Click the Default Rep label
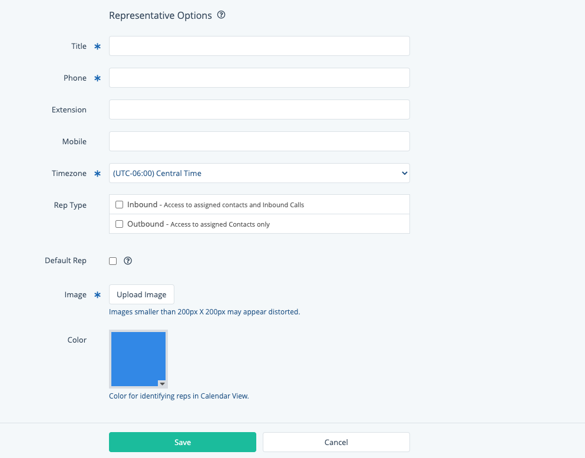Image resolution: width=585 pixels, height=458 pixels. [65, 261]
